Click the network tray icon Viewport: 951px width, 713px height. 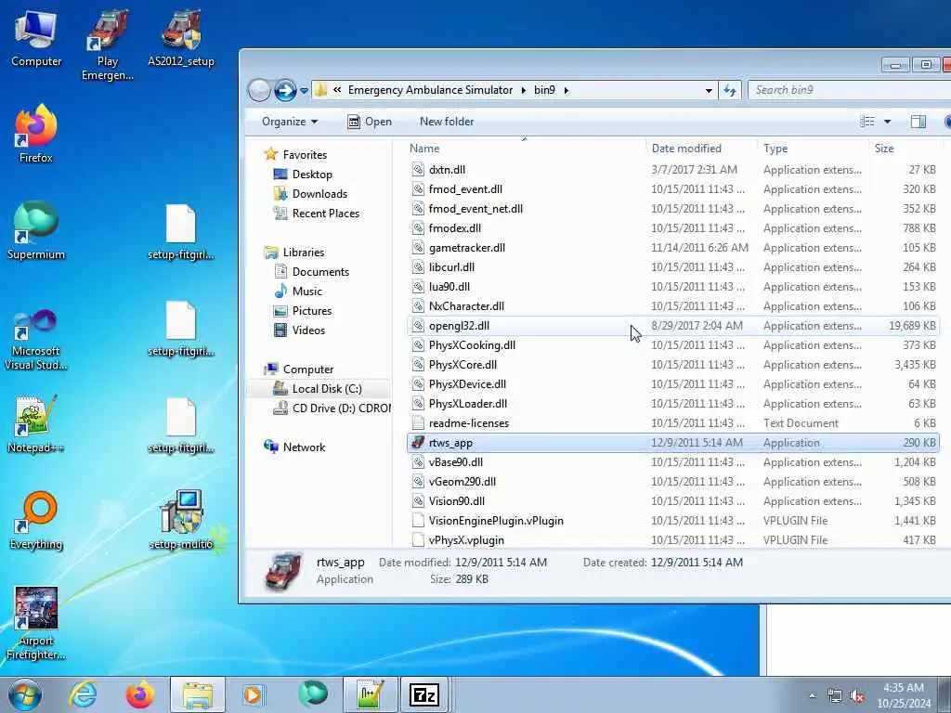tap(835, 696)
